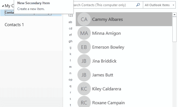
Task: Jump to m in the contact index
Action: [70, 67]
